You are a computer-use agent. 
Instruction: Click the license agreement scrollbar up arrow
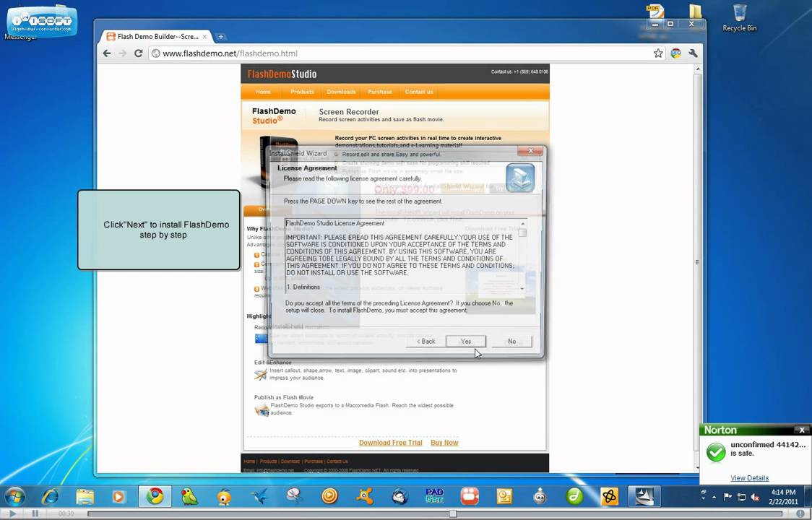(x=522, y=224)
